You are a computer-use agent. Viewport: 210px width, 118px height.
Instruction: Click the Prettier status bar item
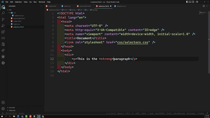coord(200,113)
